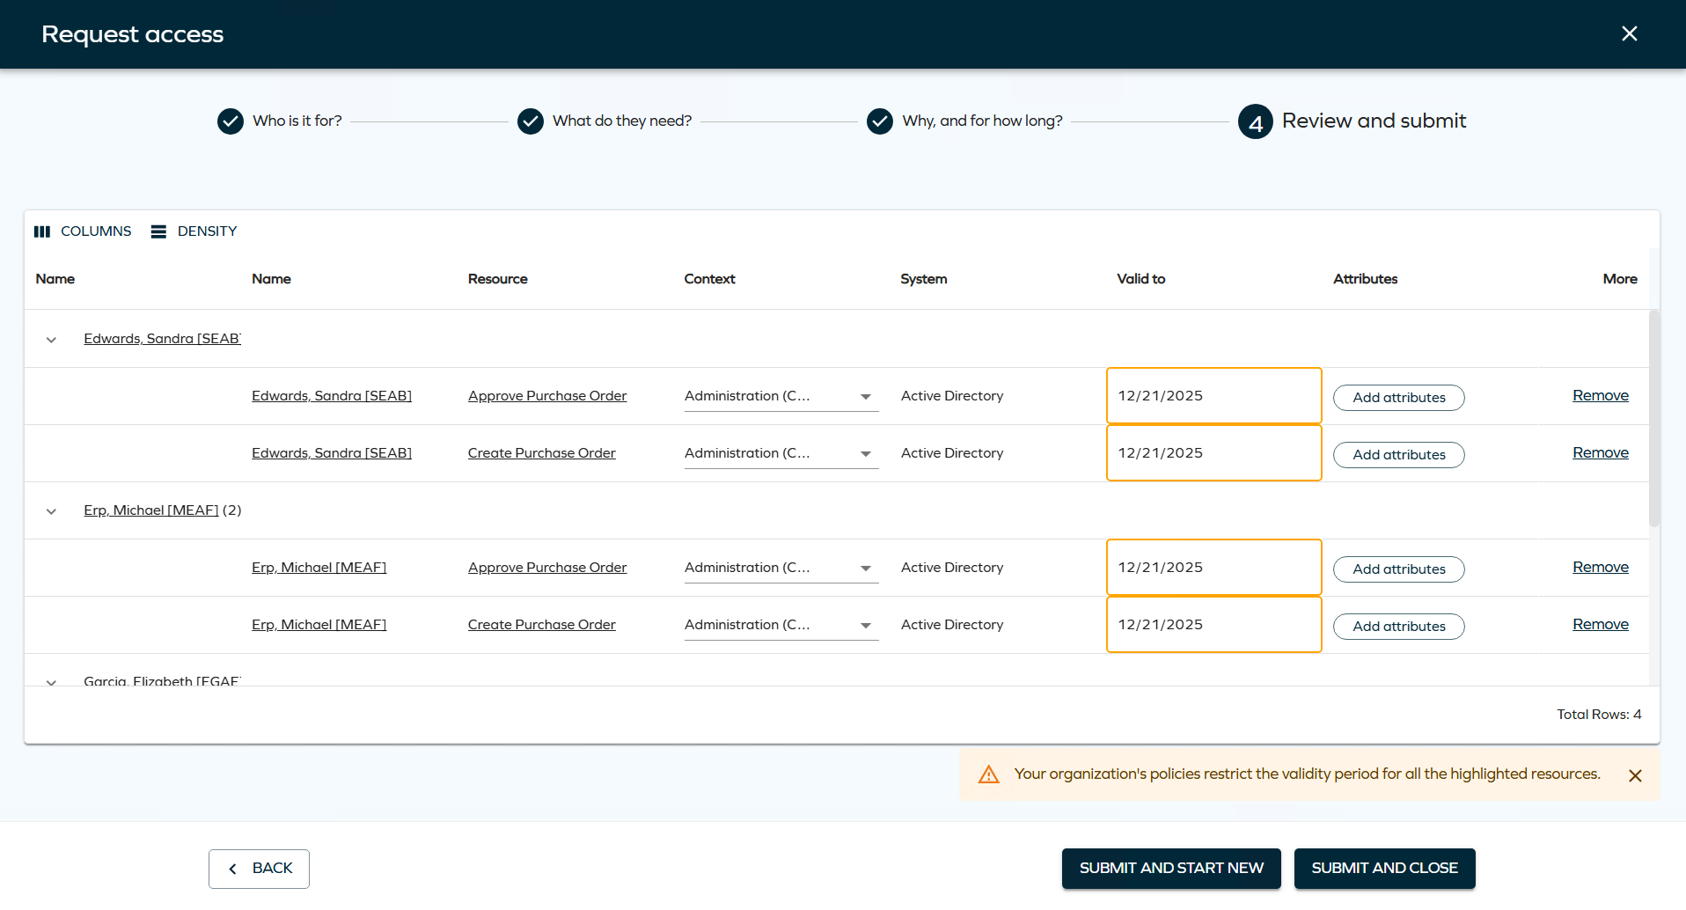Collapse the Edwards, Sandra [SEAB] group
Viewport: 1686px width, 910px height.
click(x=50, y=340)
